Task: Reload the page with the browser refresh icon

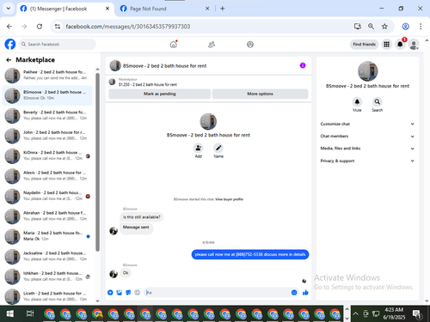Action: coord(40,27)
